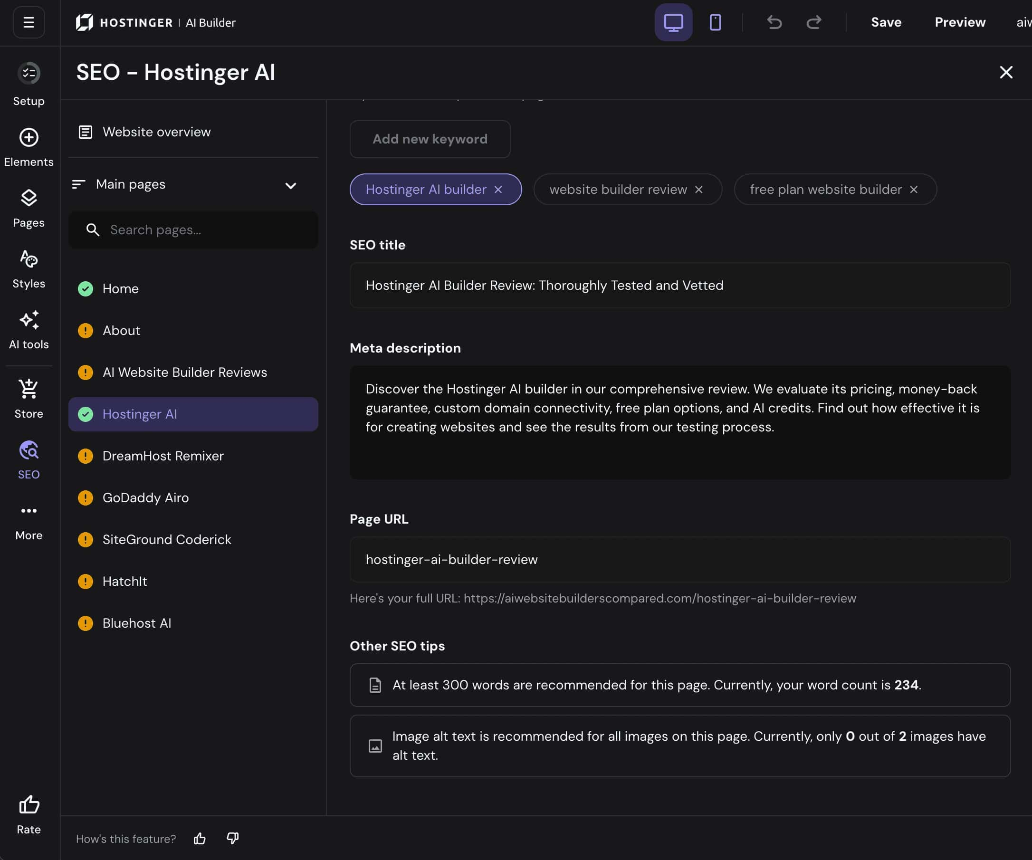Click the Save button

pos(886,23)
